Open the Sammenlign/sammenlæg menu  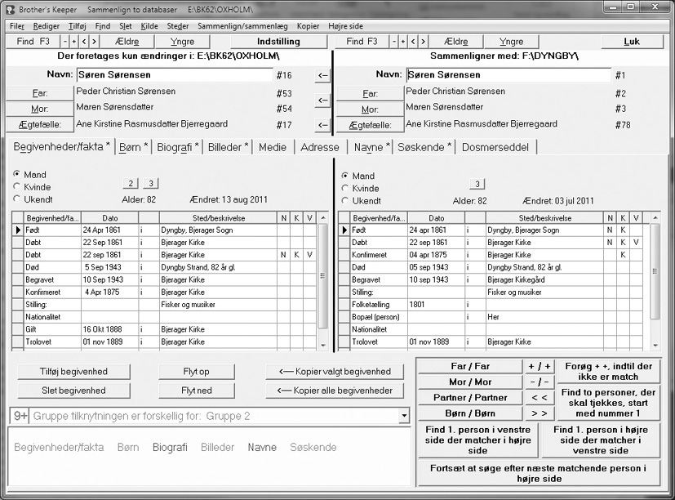tap(242, 26)
